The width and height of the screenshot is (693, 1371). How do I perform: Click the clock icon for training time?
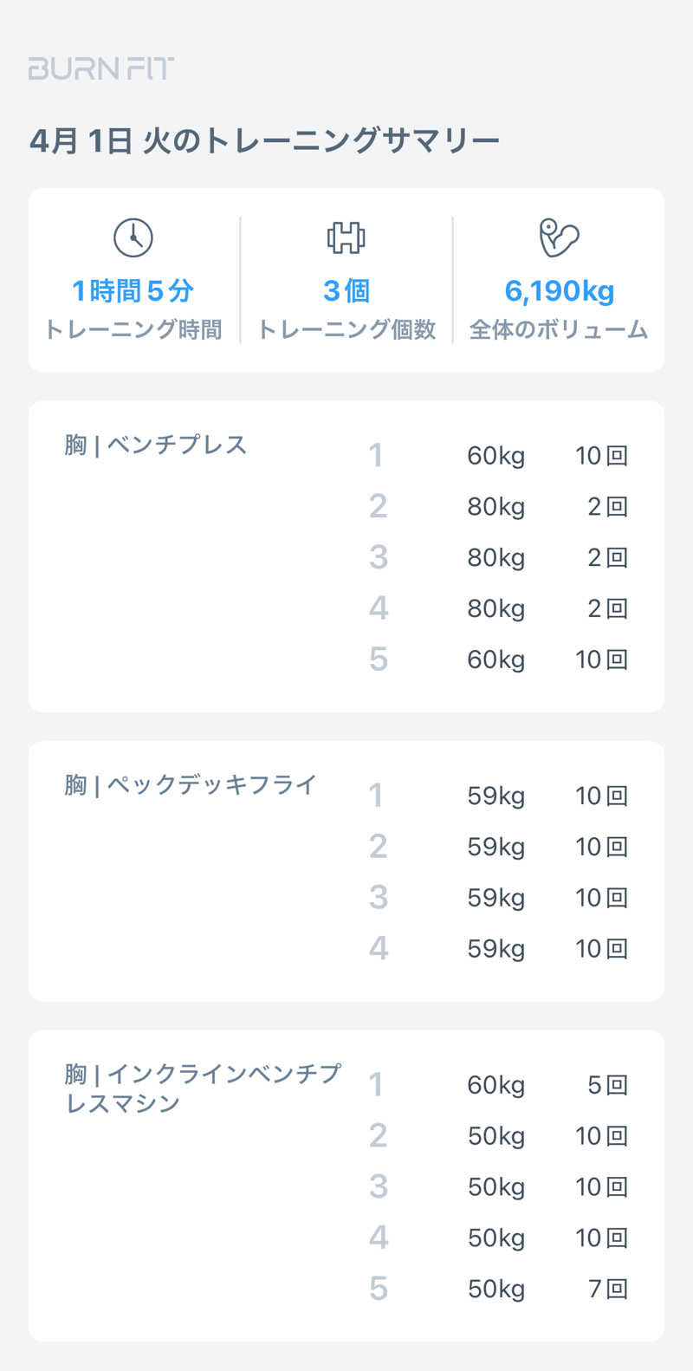133,237
